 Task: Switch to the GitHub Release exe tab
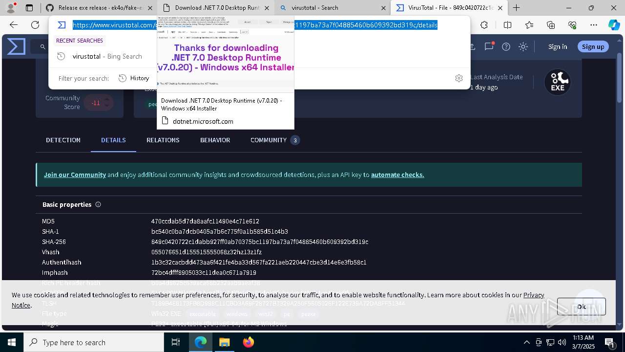[99, 8]
